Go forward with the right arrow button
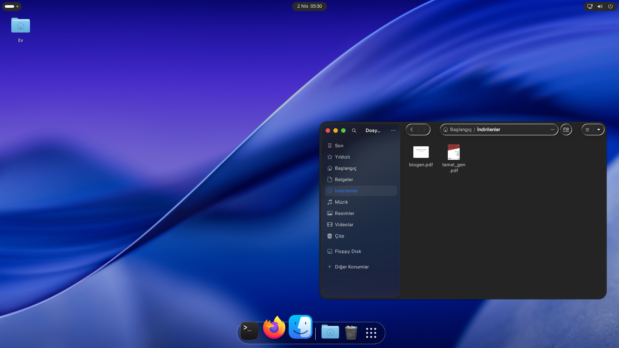This screenshot has width=619, height=348. point(424,130)
